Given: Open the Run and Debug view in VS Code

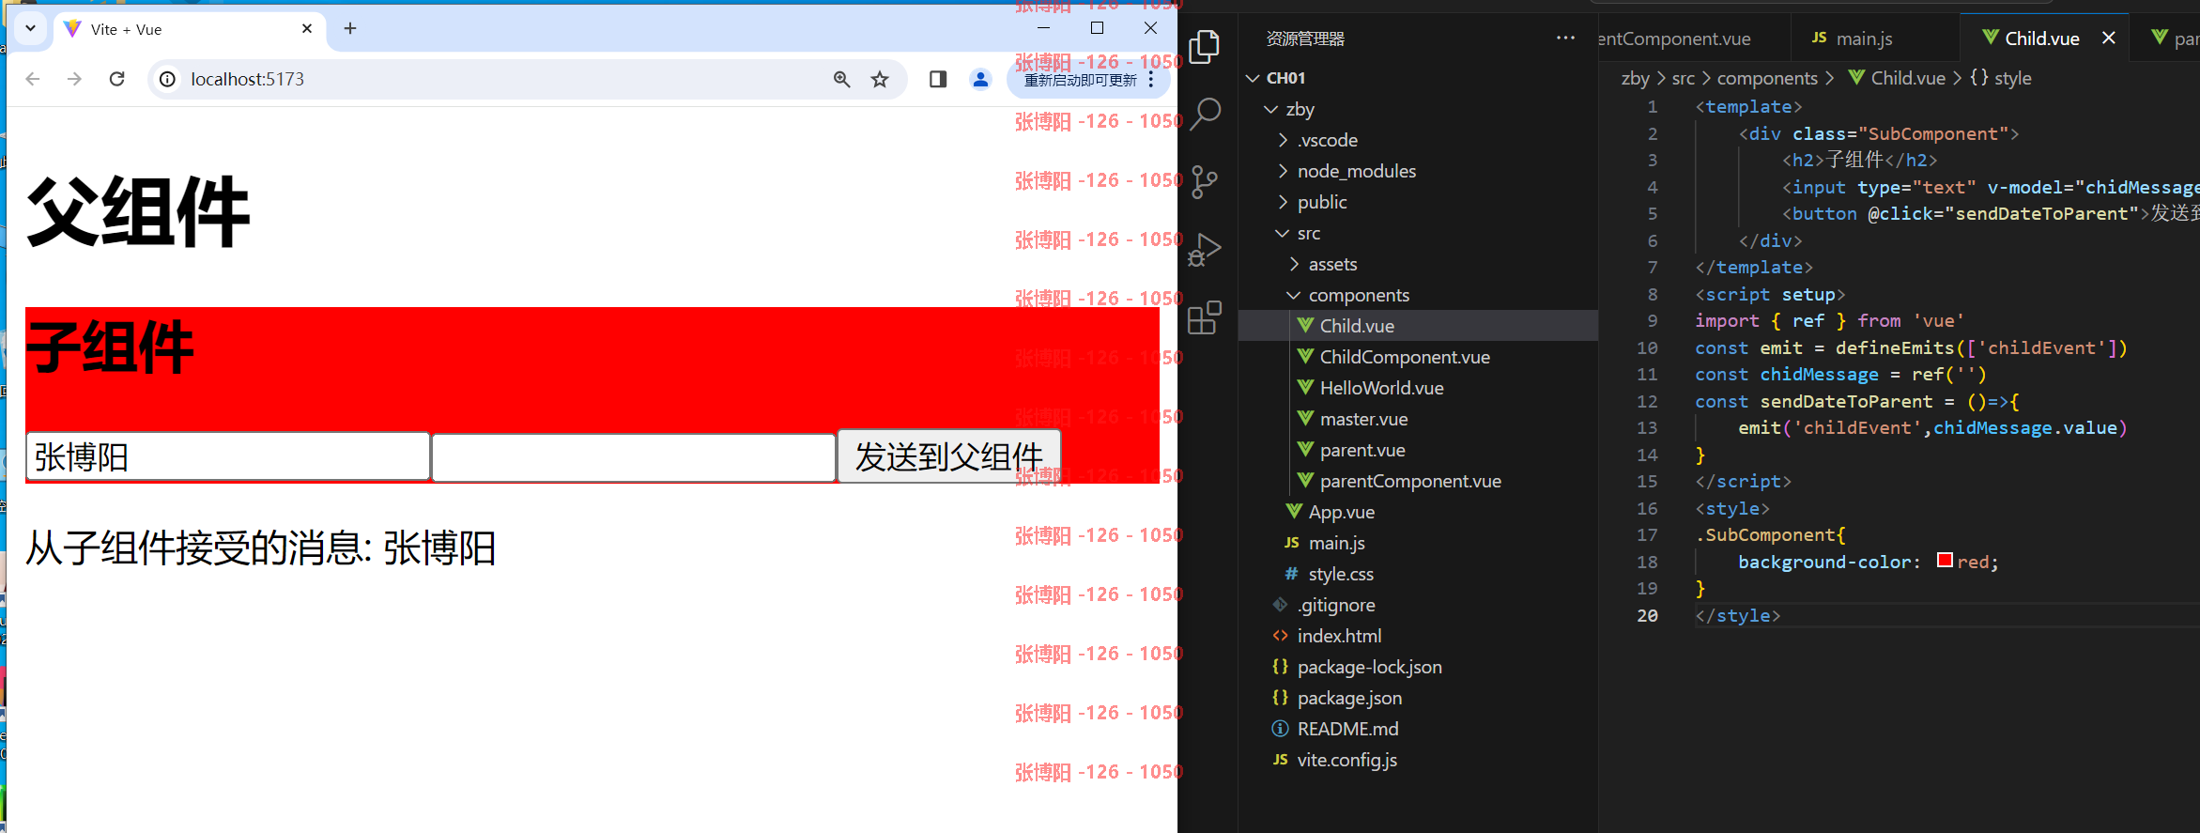Looking at the screenshot, I should [x=1205, y=250].
